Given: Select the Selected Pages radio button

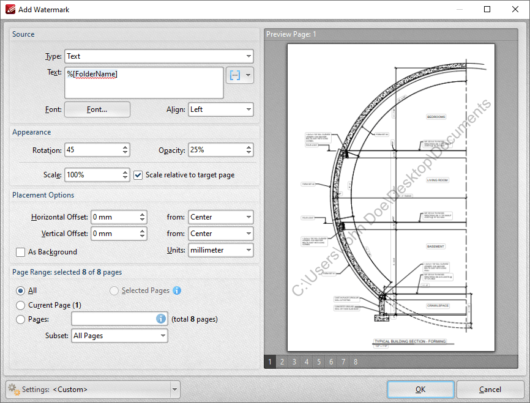Looking at the screenshot, I should coord(114,290).
